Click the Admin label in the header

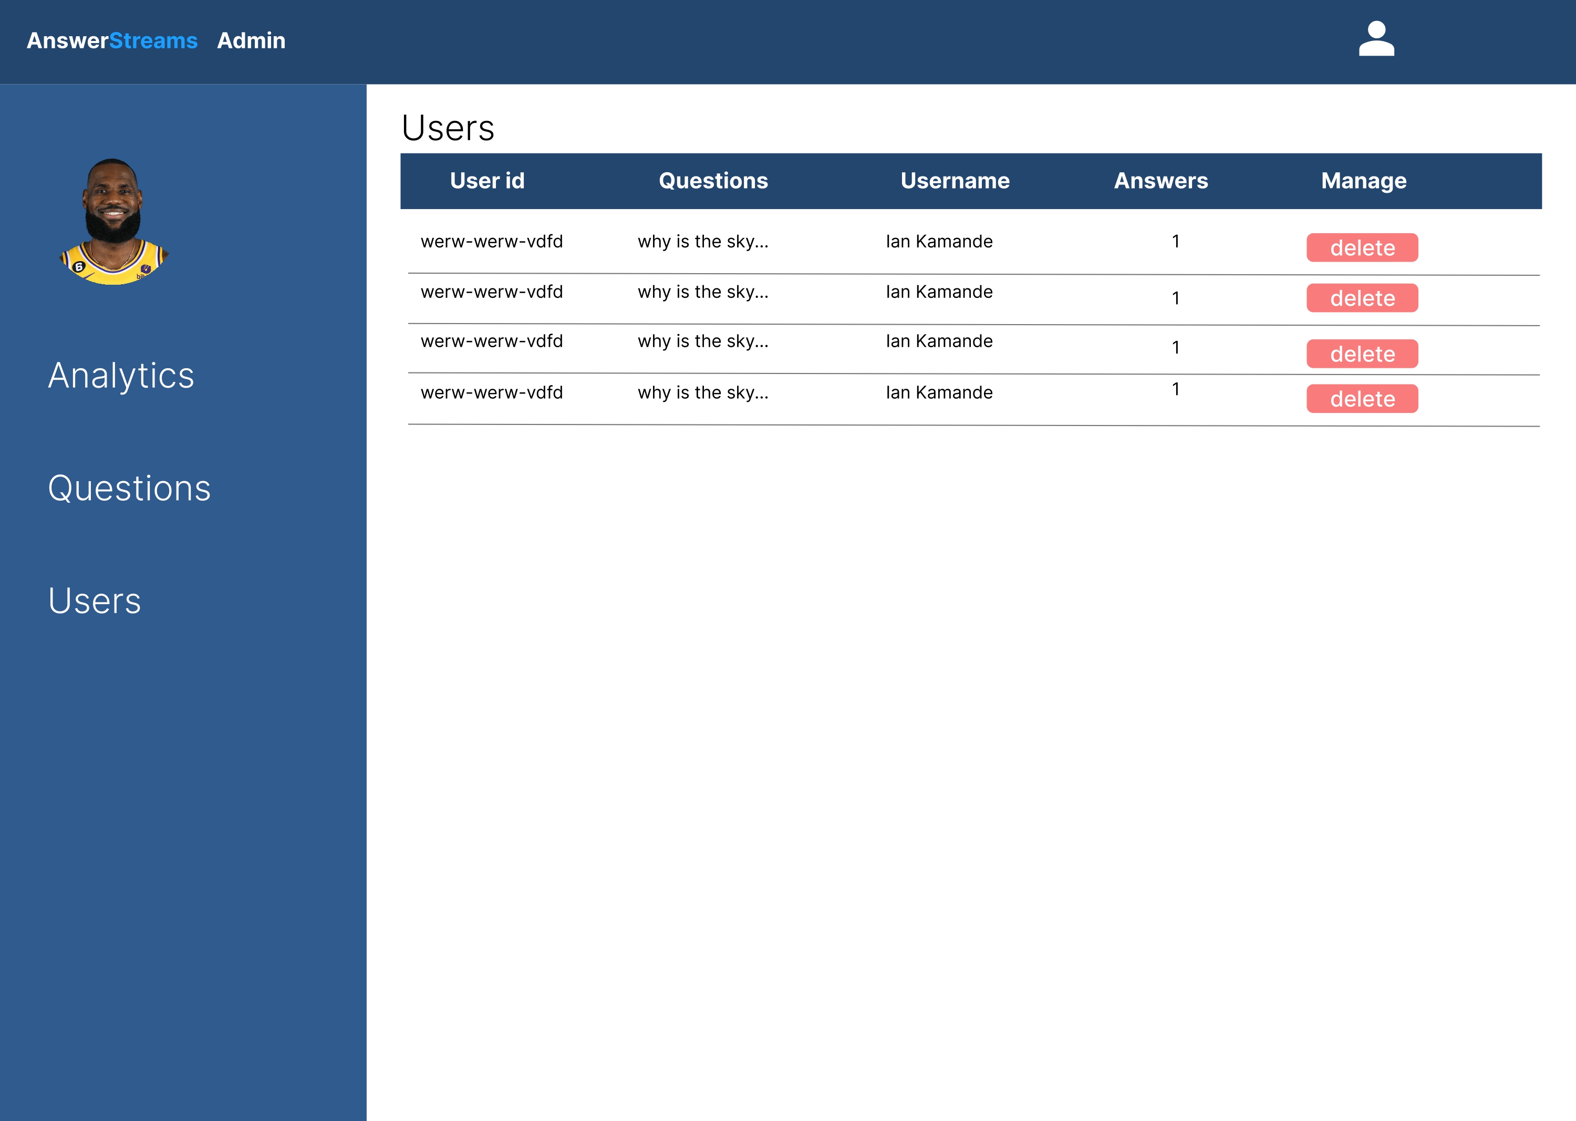(x=251, y=41)
